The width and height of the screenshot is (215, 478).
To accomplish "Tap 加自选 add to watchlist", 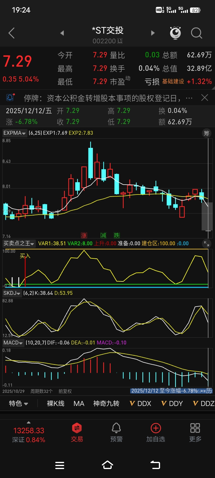I will (x=156, y=432).
